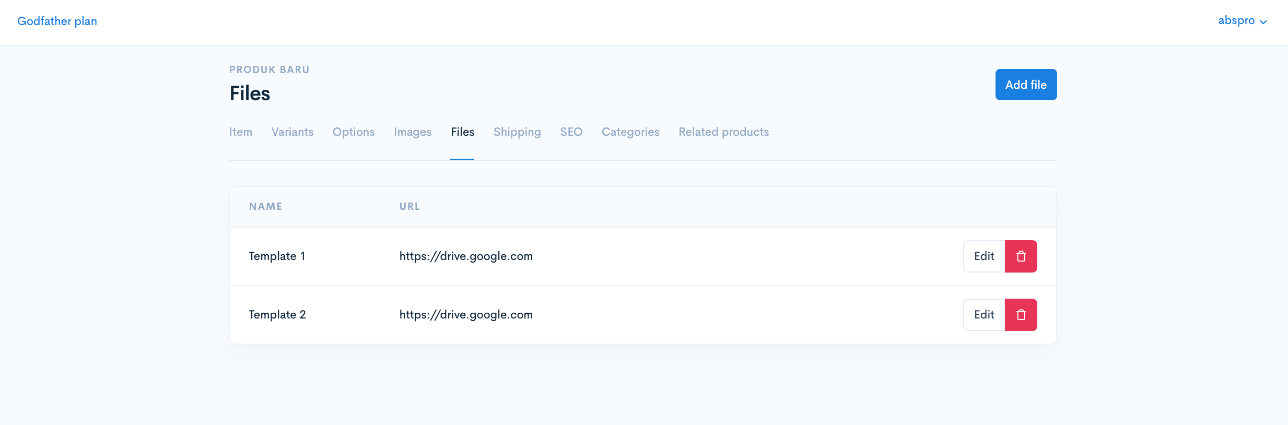The height and width of the screenshot is (425, 1288).
Task: Click the Add file button
Action: [1026, 85]
